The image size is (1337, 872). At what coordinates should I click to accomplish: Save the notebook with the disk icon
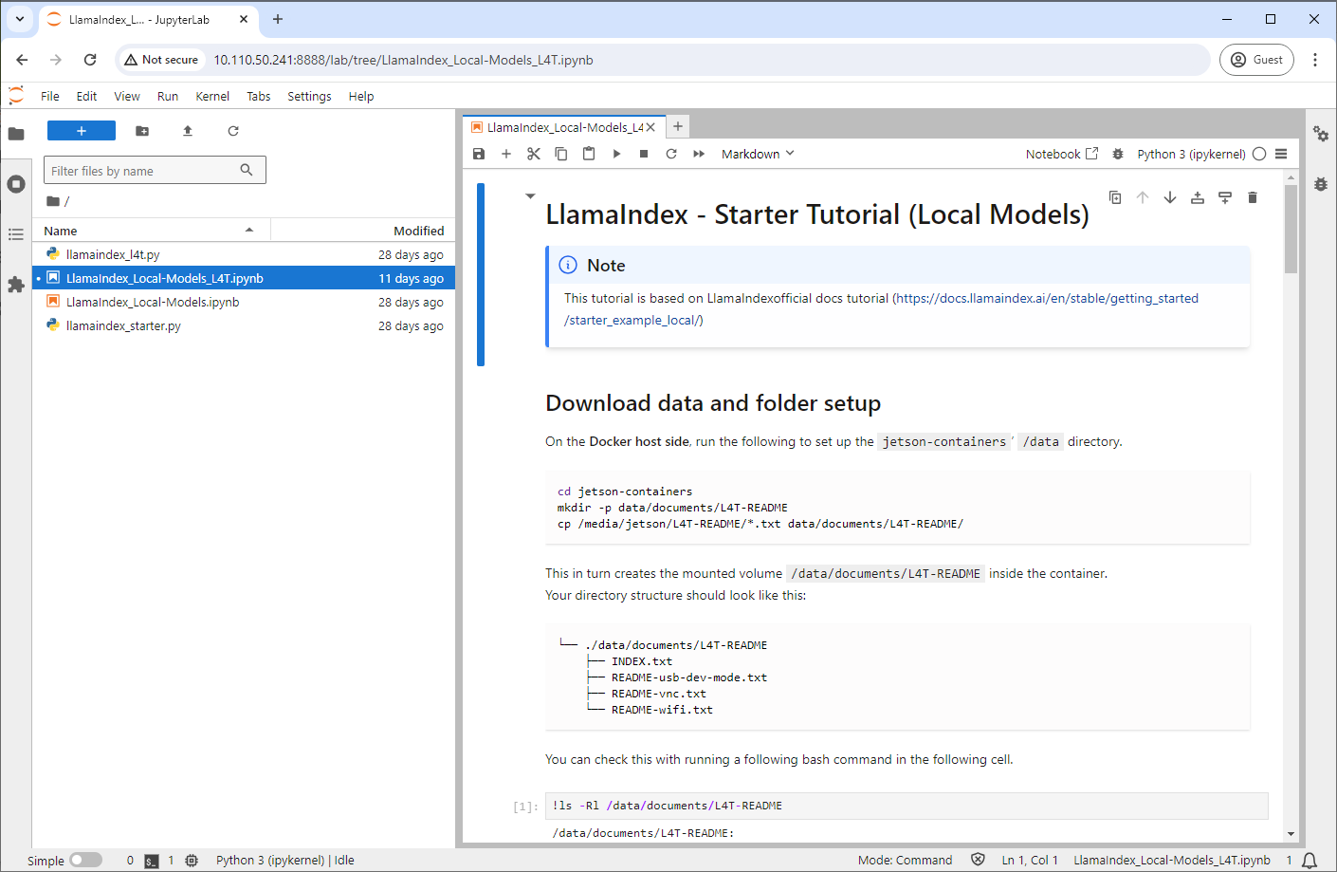[x=479, y=154]
